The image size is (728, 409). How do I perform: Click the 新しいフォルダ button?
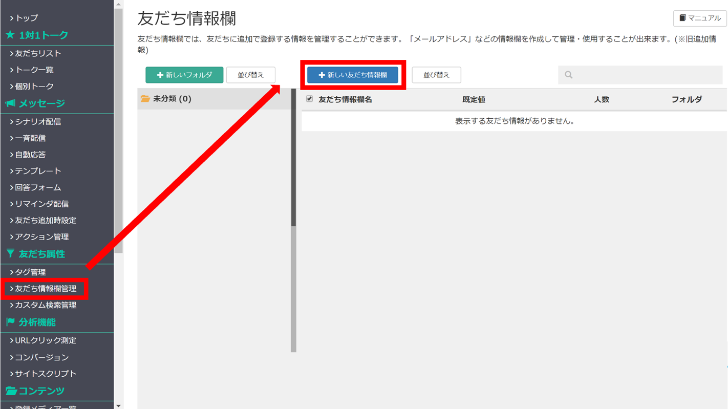pos(184,75)
